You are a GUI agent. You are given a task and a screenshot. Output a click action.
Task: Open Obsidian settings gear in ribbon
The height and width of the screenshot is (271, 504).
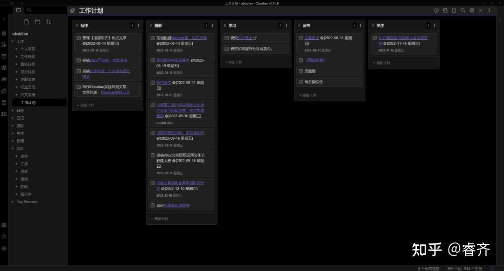[x=4, y=249]
